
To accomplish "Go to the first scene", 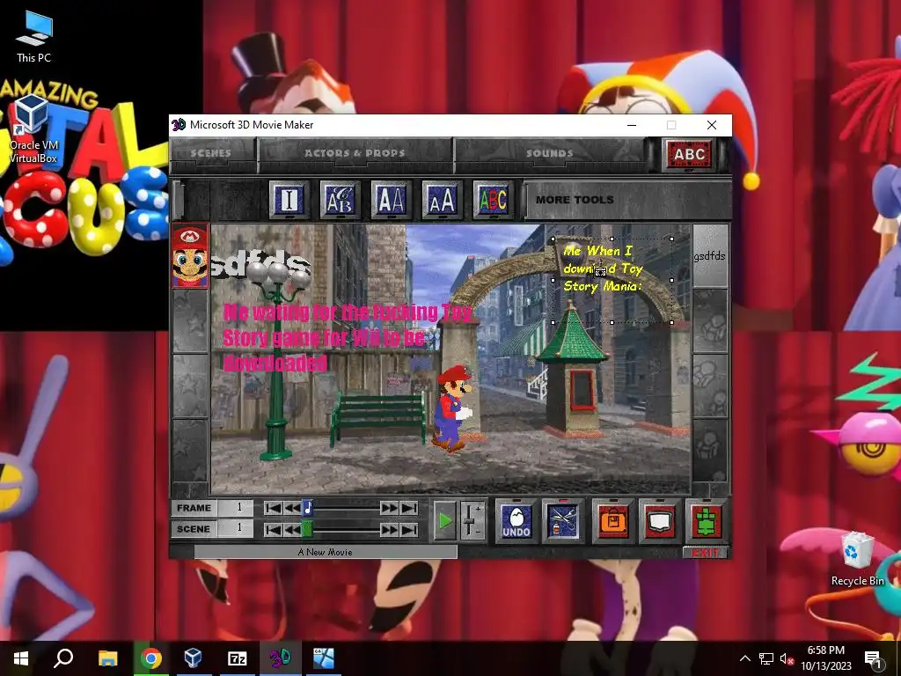I will click(274, 529).
